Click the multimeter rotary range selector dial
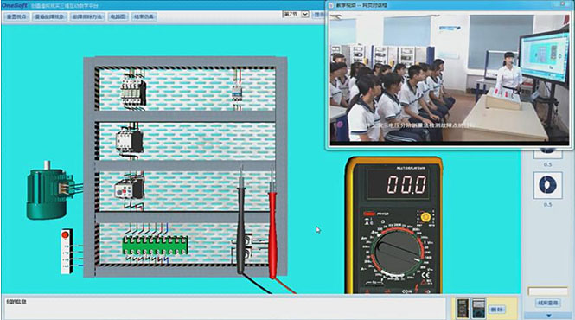Viewport: 575px width, 320px height. pos(397,253)
